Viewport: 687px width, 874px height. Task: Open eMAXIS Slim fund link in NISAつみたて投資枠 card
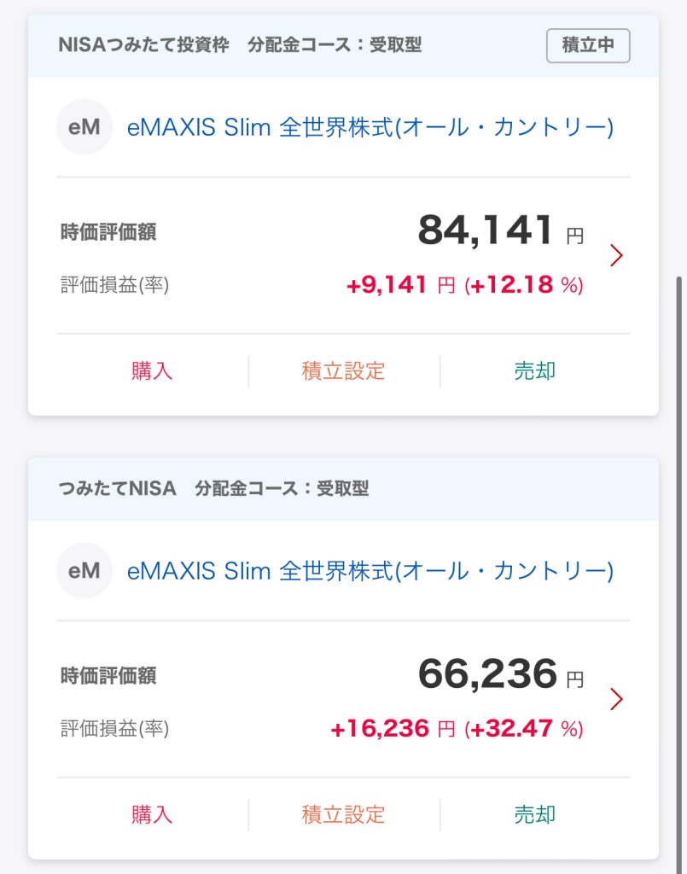click(370, 127)
